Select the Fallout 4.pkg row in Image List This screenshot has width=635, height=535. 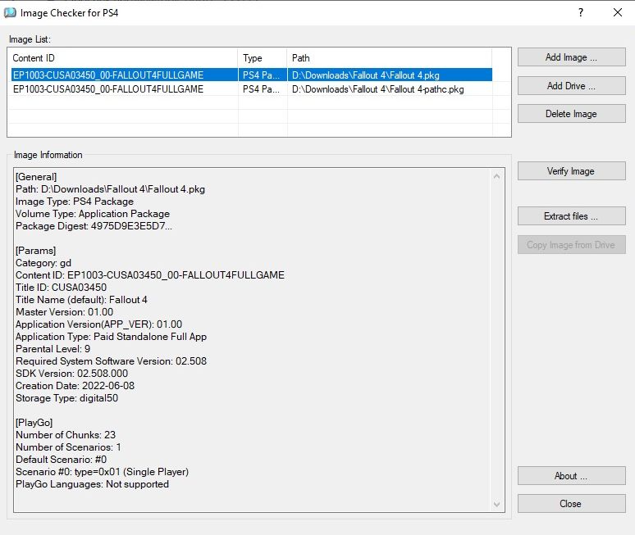coord(250,75)
